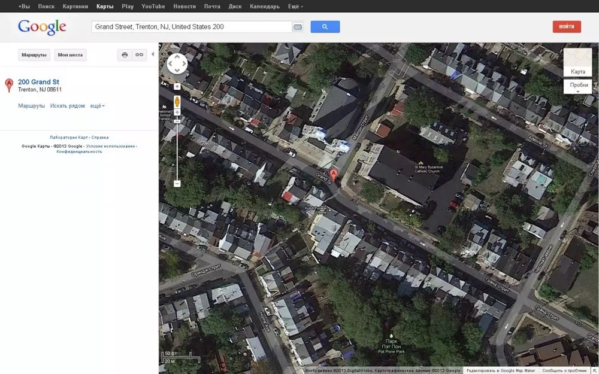The width and height of the screenshot is (599, 374).
Task: Open the Ещё menu in top bar
Action: 295,7
